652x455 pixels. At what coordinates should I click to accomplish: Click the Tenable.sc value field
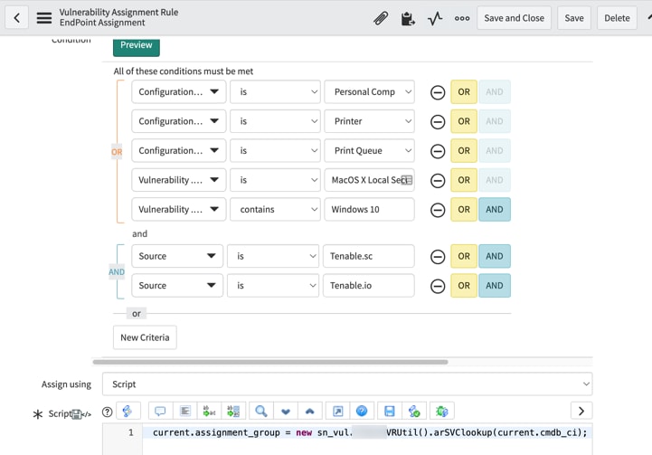click(x=368, y=256)
